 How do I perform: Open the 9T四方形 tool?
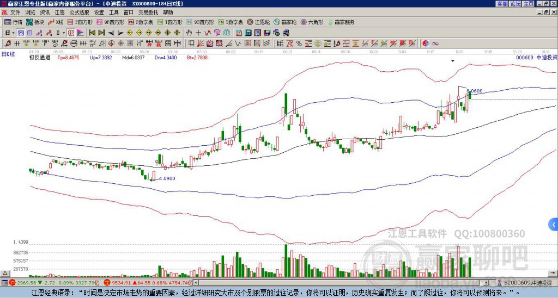point(200,22)
